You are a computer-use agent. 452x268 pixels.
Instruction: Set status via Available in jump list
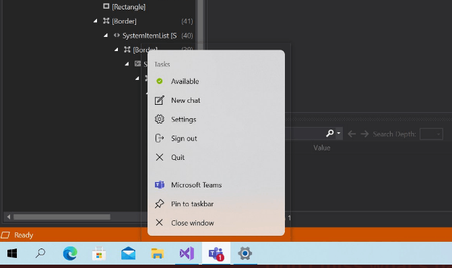(216, 81)
